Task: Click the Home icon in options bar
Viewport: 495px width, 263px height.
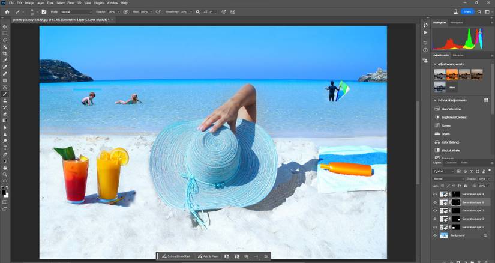Action: pos(7,11)
